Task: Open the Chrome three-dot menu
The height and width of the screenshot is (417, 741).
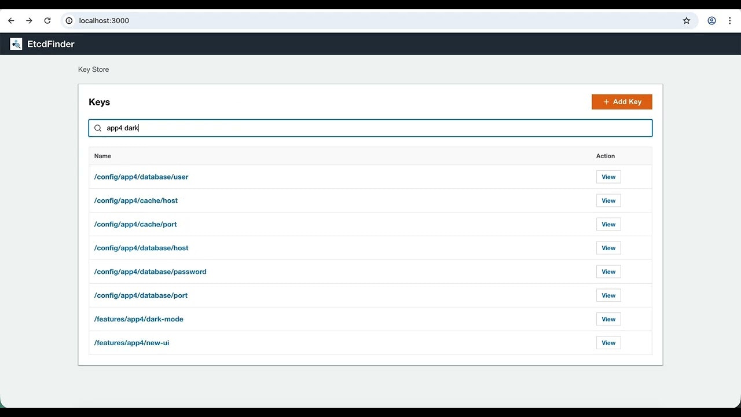Action: click(x=730, y=20)
